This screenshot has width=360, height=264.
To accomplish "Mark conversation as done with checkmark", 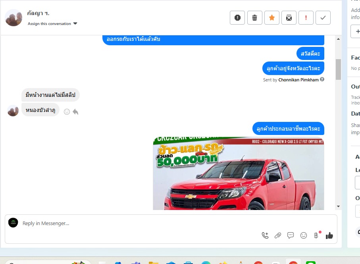I will [x=323, y=18].
